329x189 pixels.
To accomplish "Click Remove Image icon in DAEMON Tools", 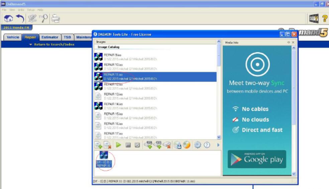I will pos(107,145).
